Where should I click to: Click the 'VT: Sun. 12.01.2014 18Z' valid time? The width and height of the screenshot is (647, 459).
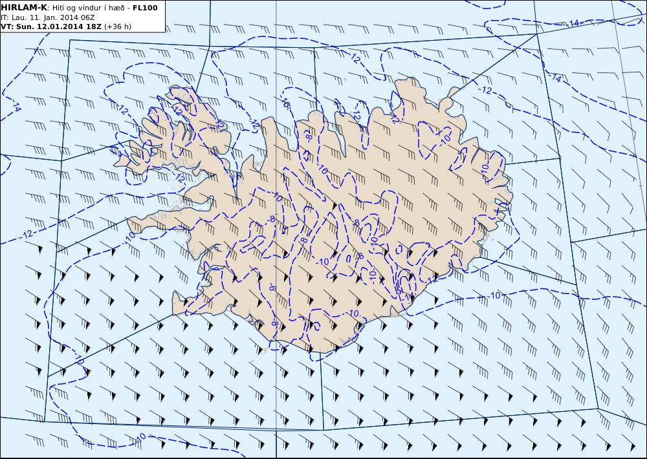(51, 27)
